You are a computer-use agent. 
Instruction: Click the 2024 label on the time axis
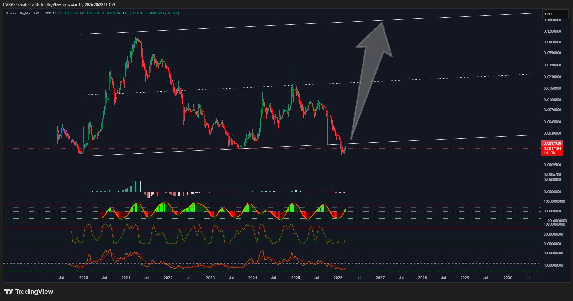(253, 278)
